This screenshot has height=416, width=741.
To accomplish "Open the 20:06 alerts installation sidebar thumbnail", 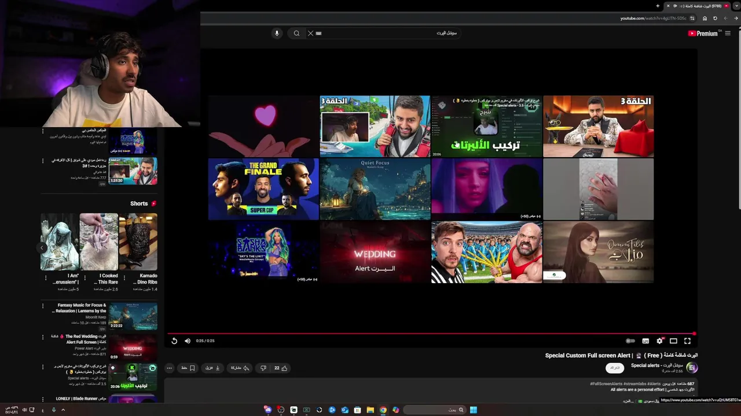I will coord(133,377).
